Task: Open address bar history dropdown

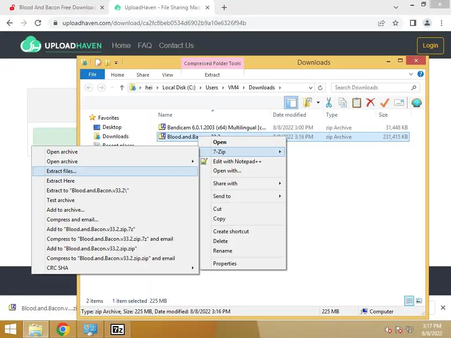Action: coord(311,88)
